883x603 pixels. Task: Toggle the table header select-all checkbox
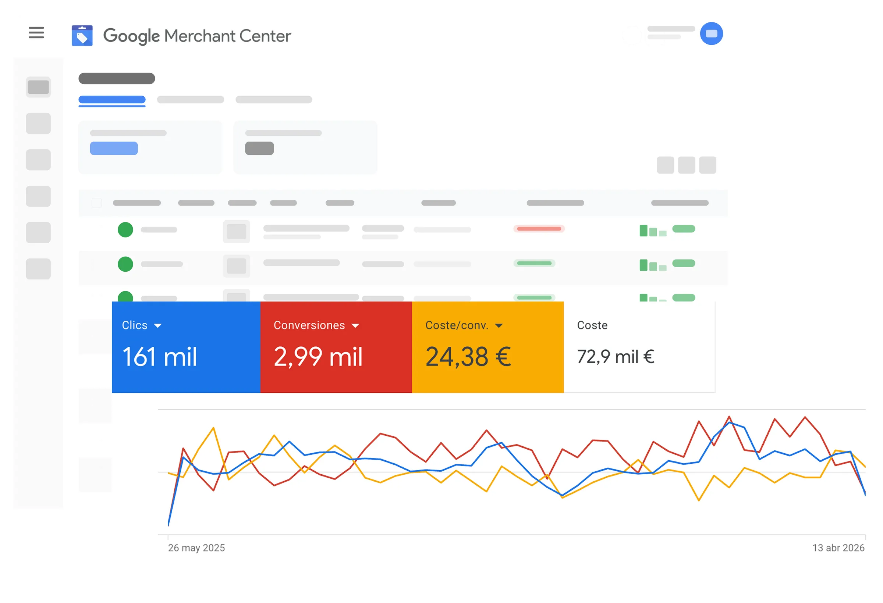coord(97,203)
